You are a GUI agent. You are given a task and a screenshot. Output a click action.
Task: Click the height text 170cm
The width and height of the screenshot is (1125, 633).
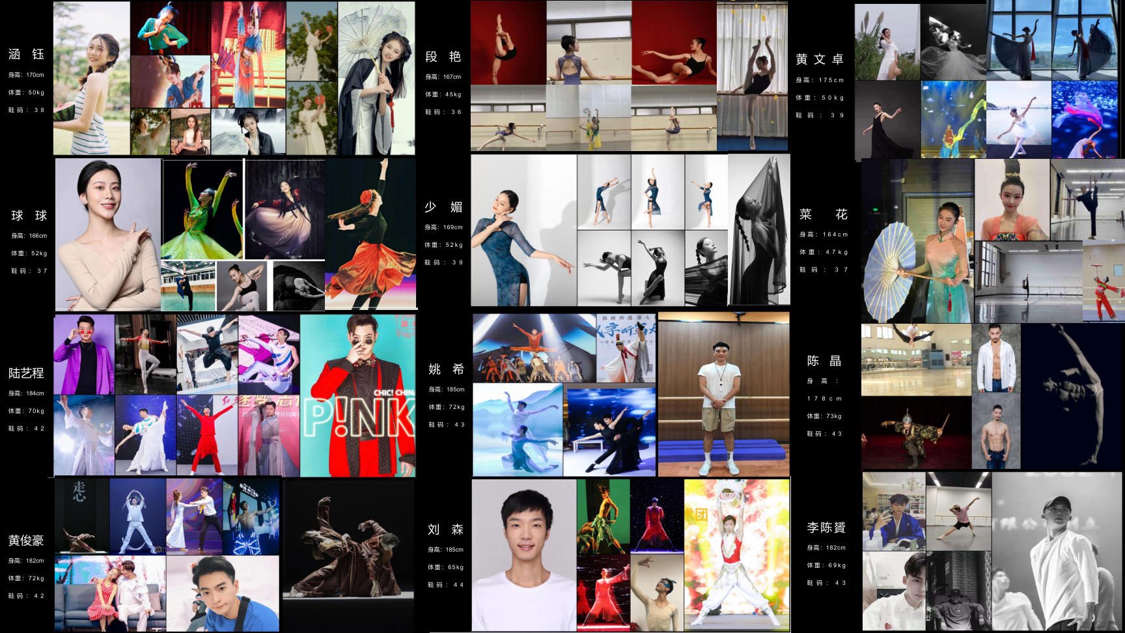point(35,75)
